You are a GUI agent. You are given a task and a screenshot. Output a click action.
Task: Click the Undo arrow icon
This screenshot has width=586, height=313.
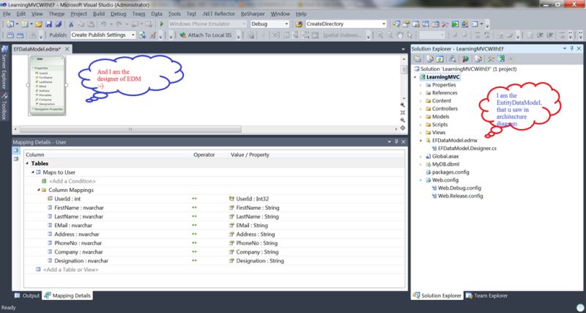[103, 24]
